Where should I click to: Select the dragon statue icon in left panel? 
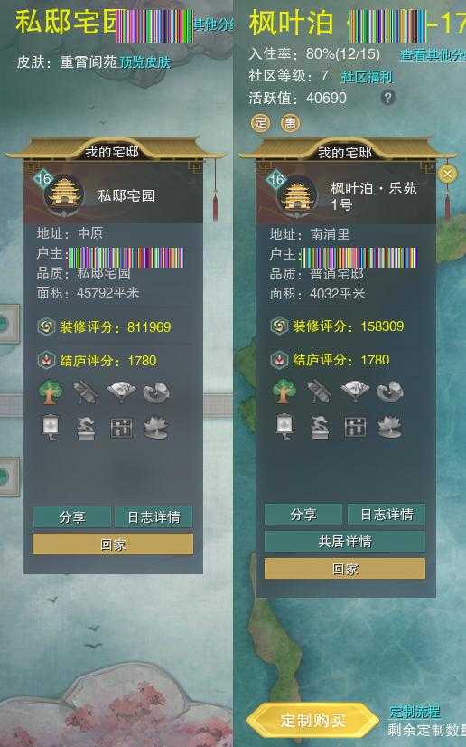(86, 428)
